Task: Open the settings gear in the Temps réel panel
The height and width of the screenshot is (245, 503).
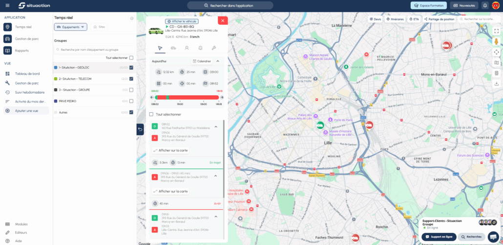Action: coord(131,18)
